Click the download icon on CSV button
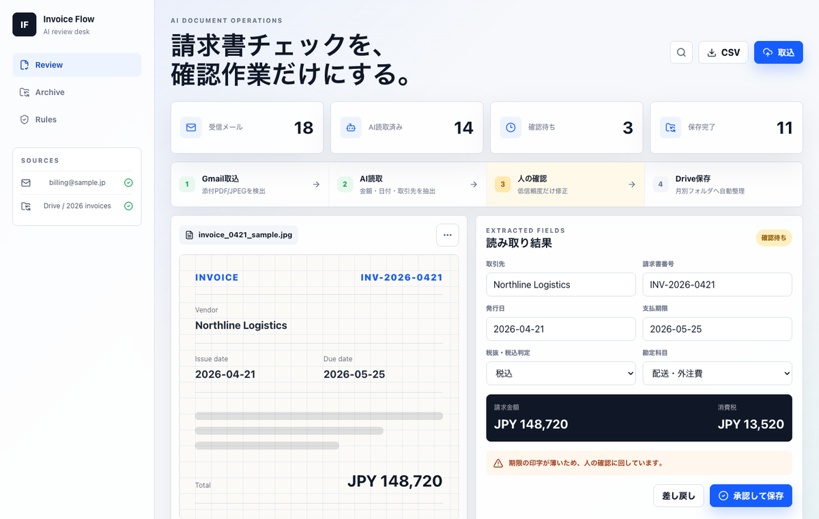 (x=712, y=53)
